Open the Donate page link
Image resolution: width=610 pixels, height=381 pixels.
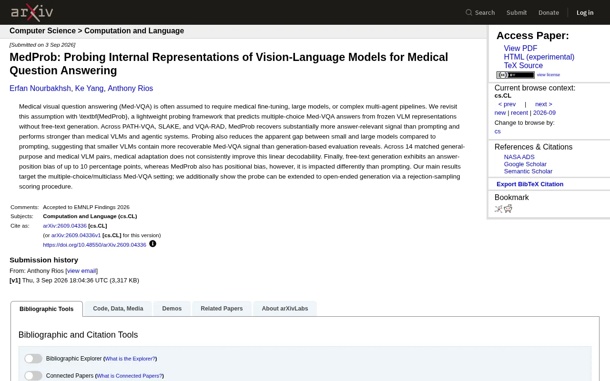coord(549,12)
